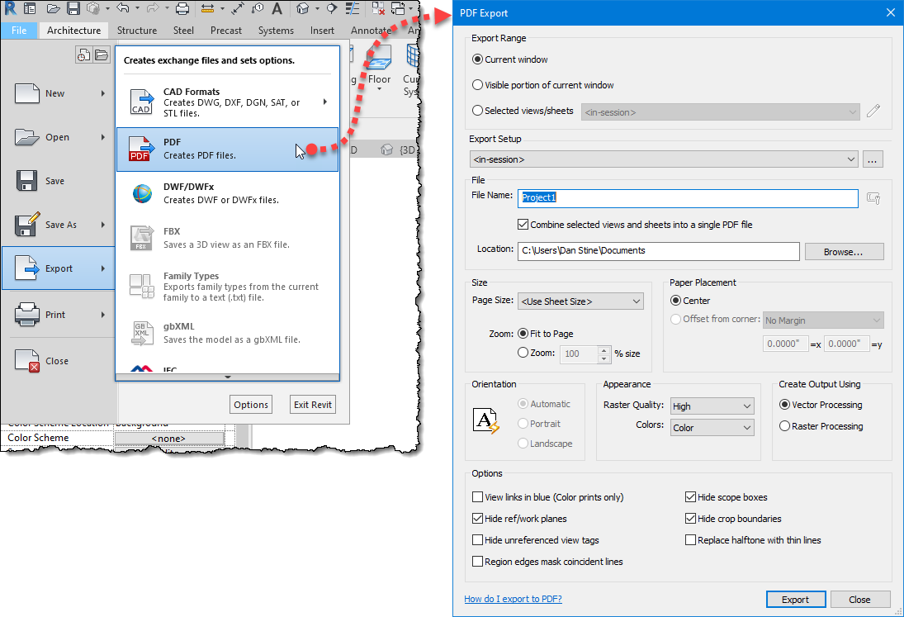The height and width of the screenshot is (617, 904).
Task: Select the Aligned Dimension tool
Action: coord(238,8)
